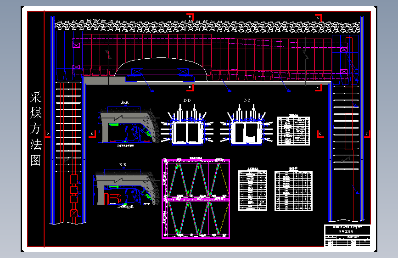
Task: Click the bottom-left data table beside cycle chart
Action: pos(252,190)
